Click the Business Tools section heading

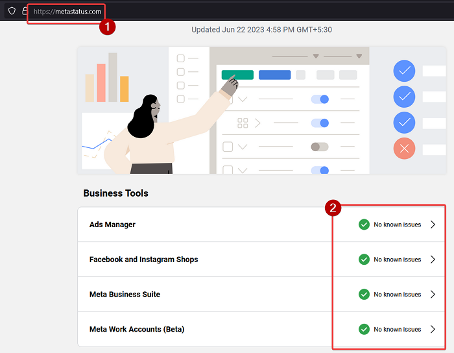115,193
